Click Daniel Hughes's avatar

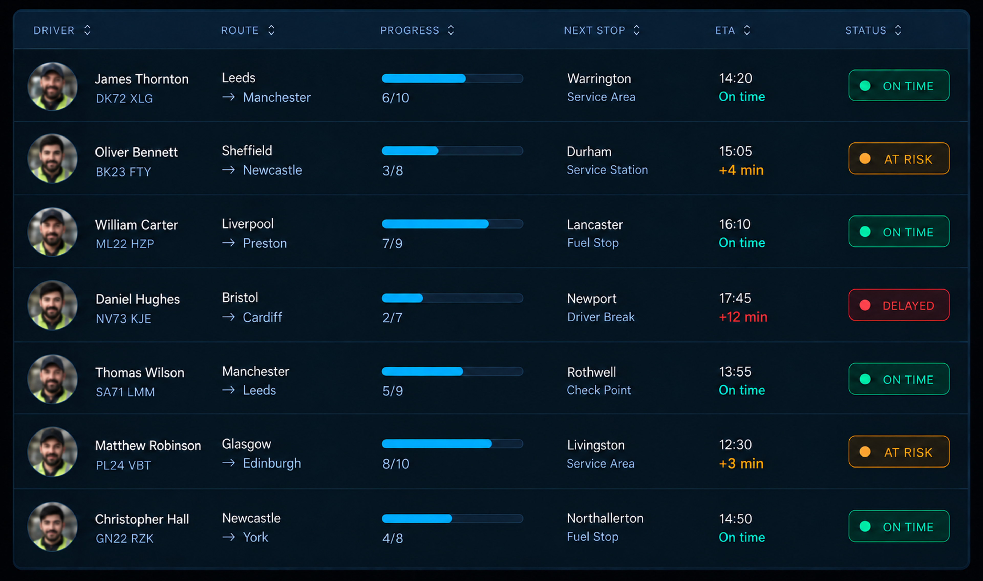[x=52, y=305]
